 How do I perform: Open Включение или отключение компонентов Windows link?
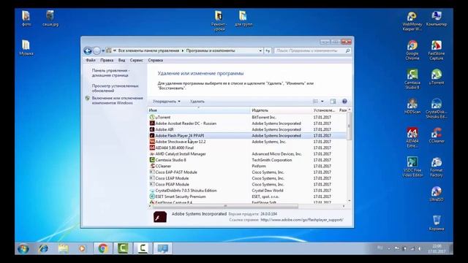[117, 101]
